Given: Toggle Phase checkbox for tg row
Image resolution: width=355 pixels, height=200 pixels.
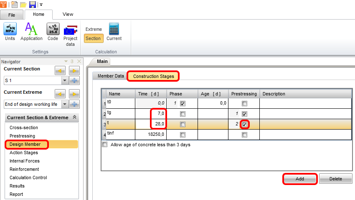Looking at the screenshot, I should [183, 114].
